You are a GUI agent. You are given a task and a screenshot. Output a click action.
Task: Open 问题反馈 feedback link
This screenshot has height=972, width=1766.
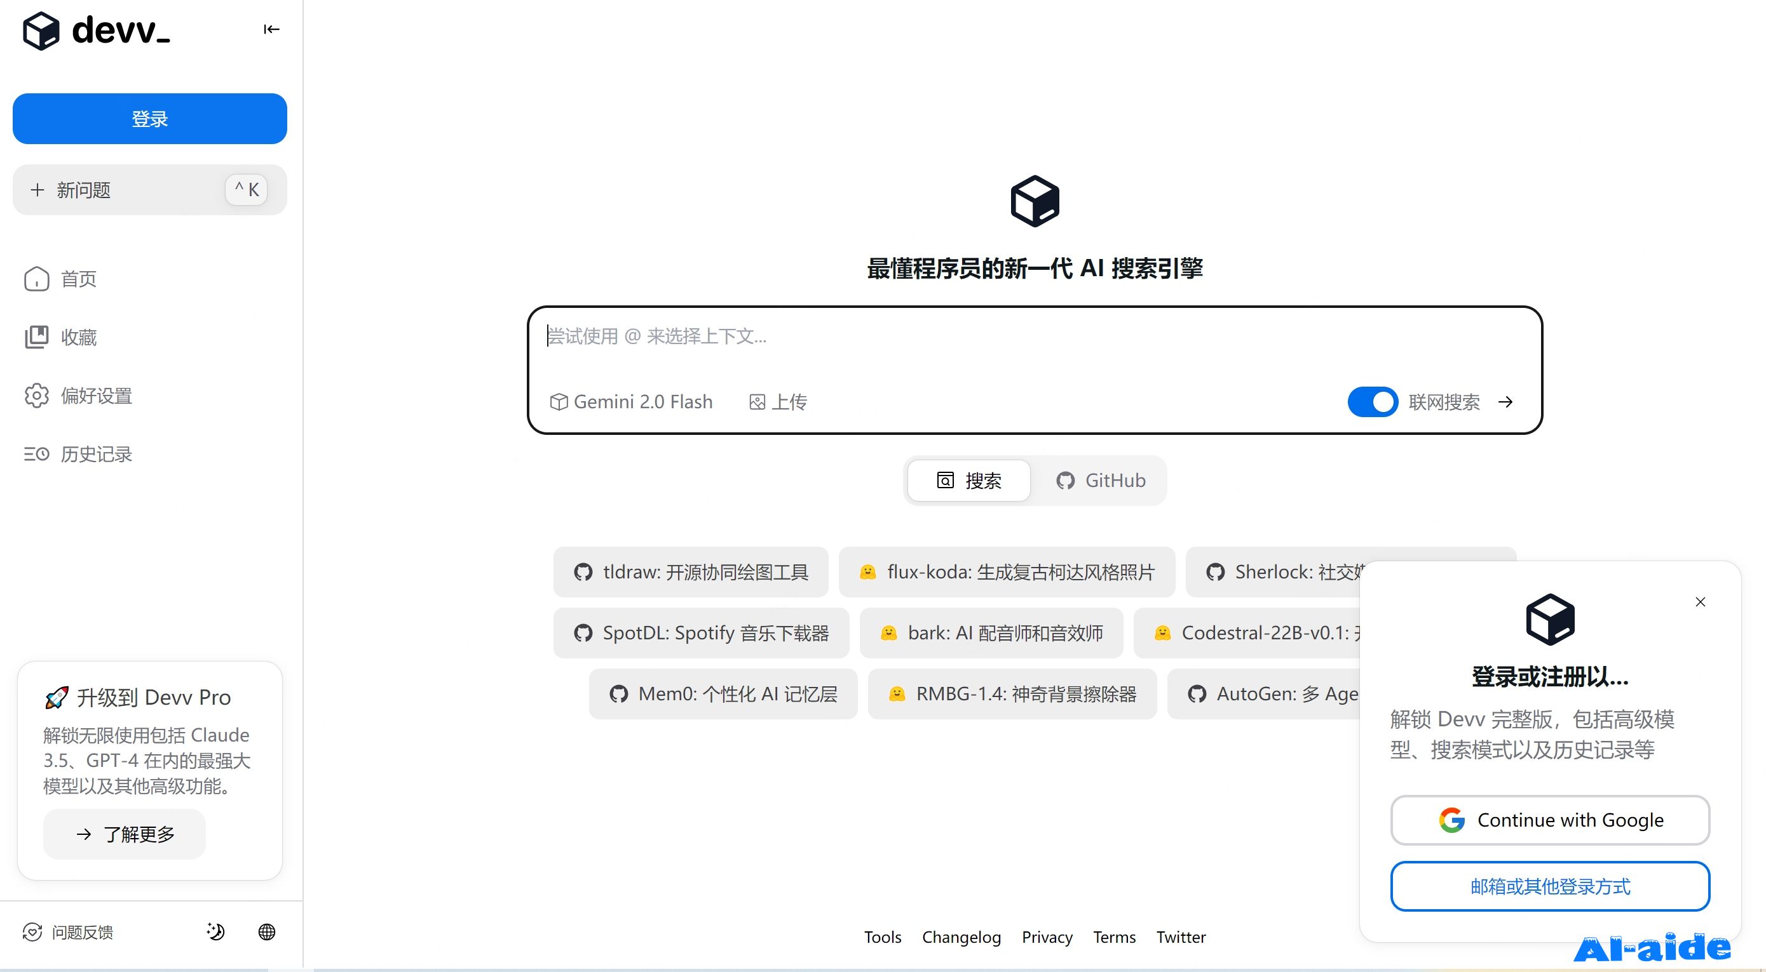click(x=68, y=931)
